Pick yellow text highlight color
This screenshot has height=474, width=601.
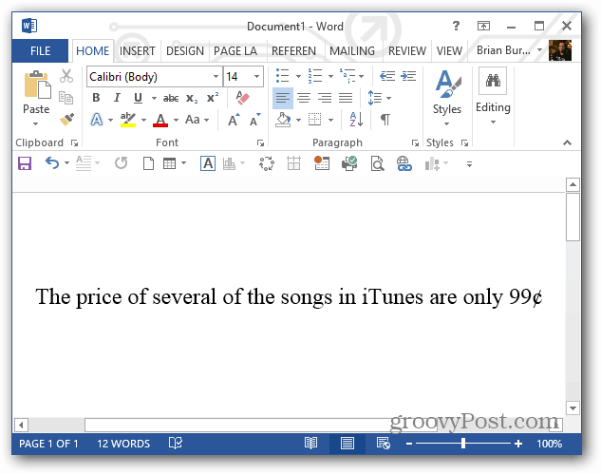click(x=128, y=120)
